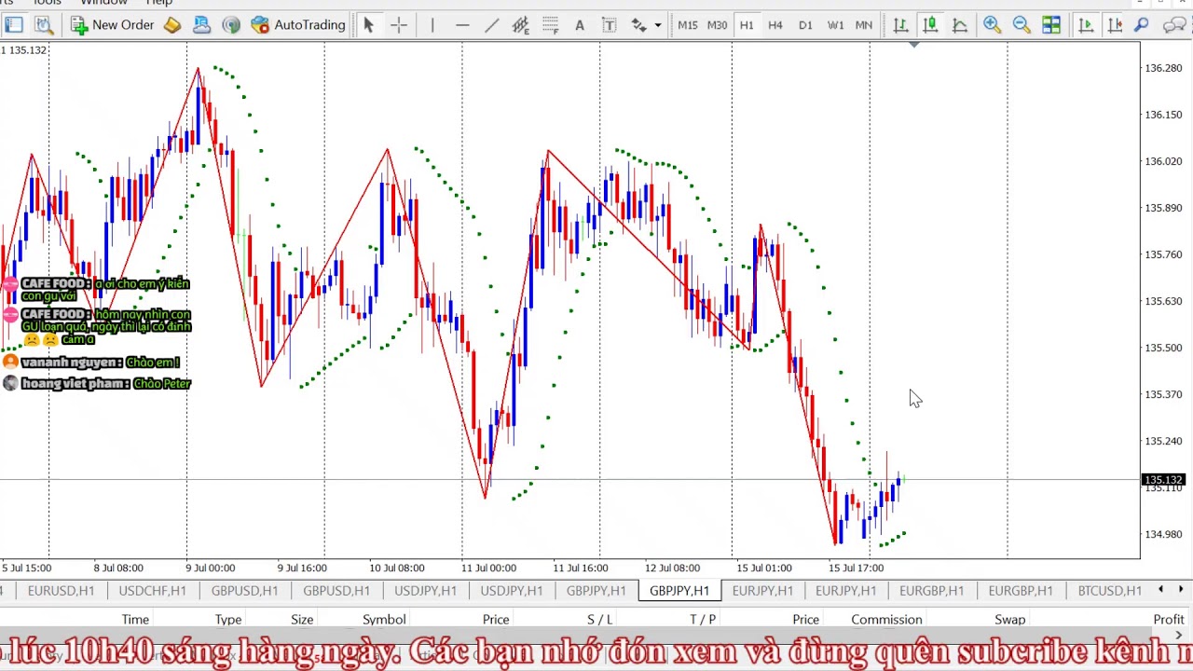Select the text tool 'A'
The image size is (1193, 671).
580,25
